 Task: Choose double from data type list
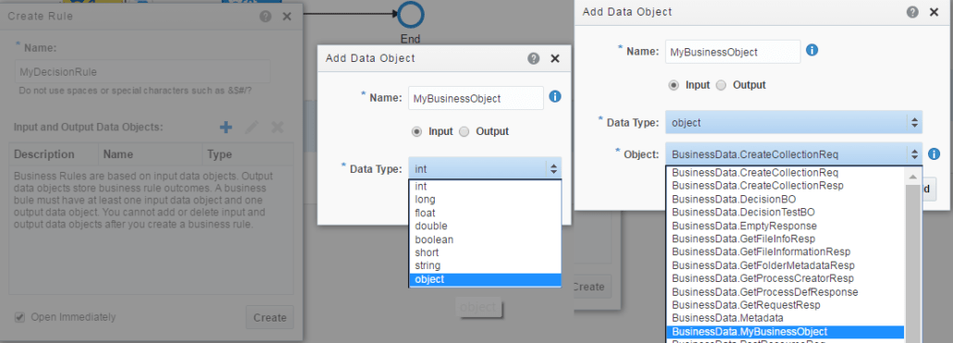point(485,226)
